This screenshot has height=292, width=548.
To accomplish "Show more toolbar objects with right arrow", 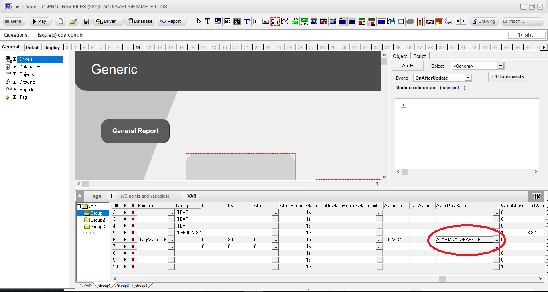I will coord(464,21).
